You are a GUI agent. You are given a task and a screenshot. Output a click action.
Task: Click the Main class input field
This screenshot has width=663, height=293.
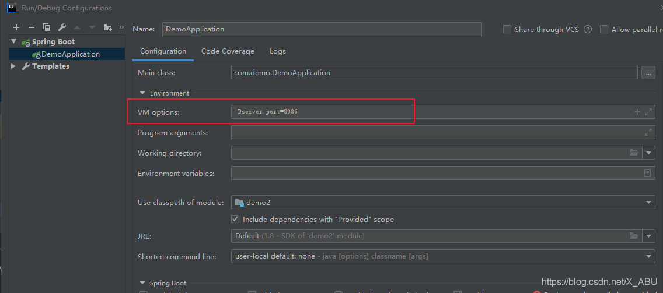click(x=434, y=73)
